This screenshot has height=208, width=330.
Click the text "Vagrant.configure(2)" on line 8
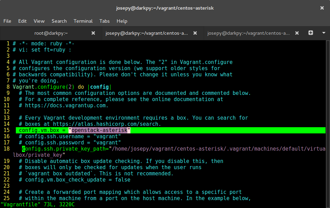[44, 87]
